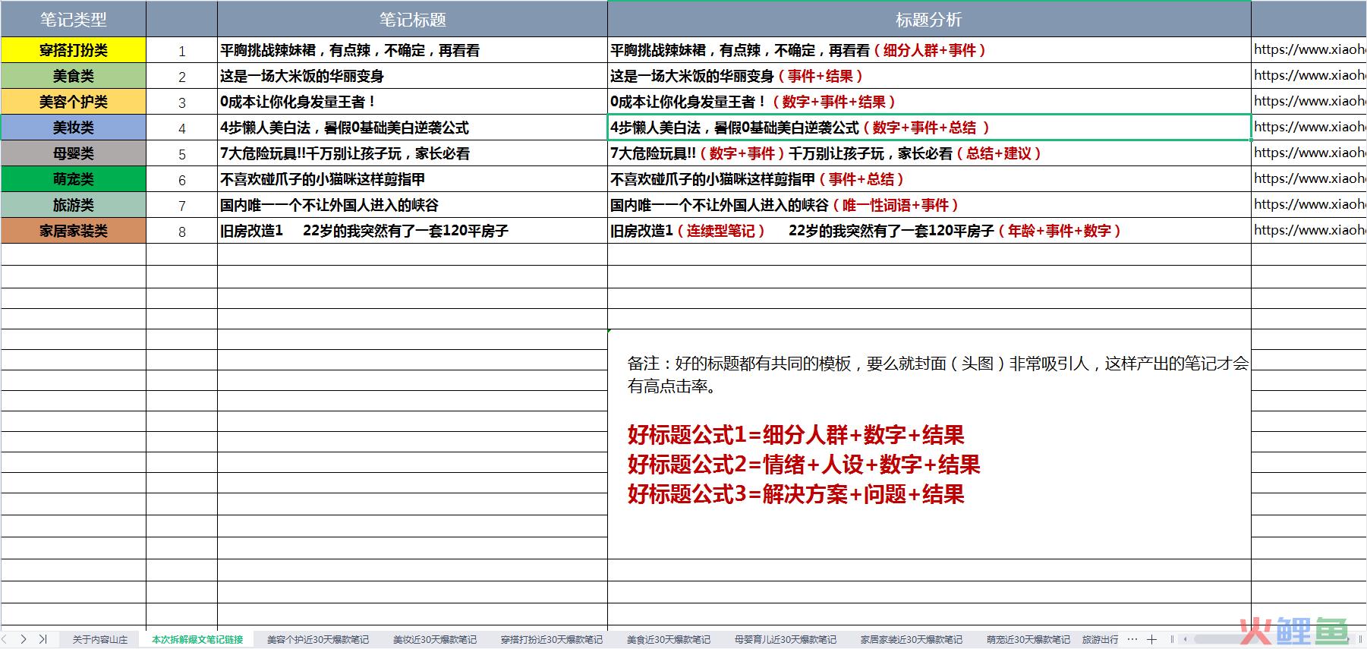Open the link in the 美妆类 row

point(1309,128)
